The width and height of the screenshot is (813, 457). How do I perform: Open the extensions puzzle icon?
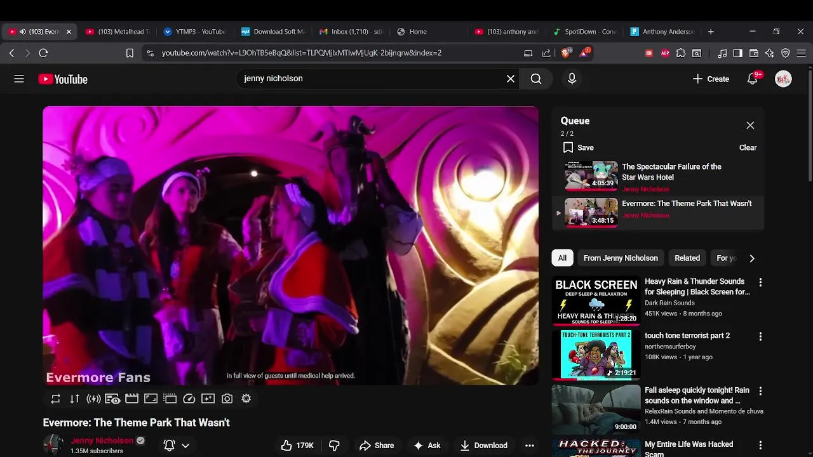[681, 53]
